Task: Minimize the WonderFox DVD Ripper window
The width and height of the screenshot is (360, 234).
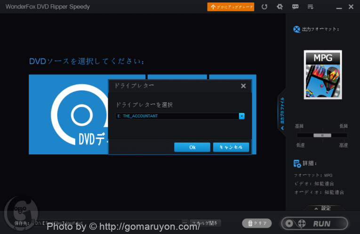Action: 339,8
